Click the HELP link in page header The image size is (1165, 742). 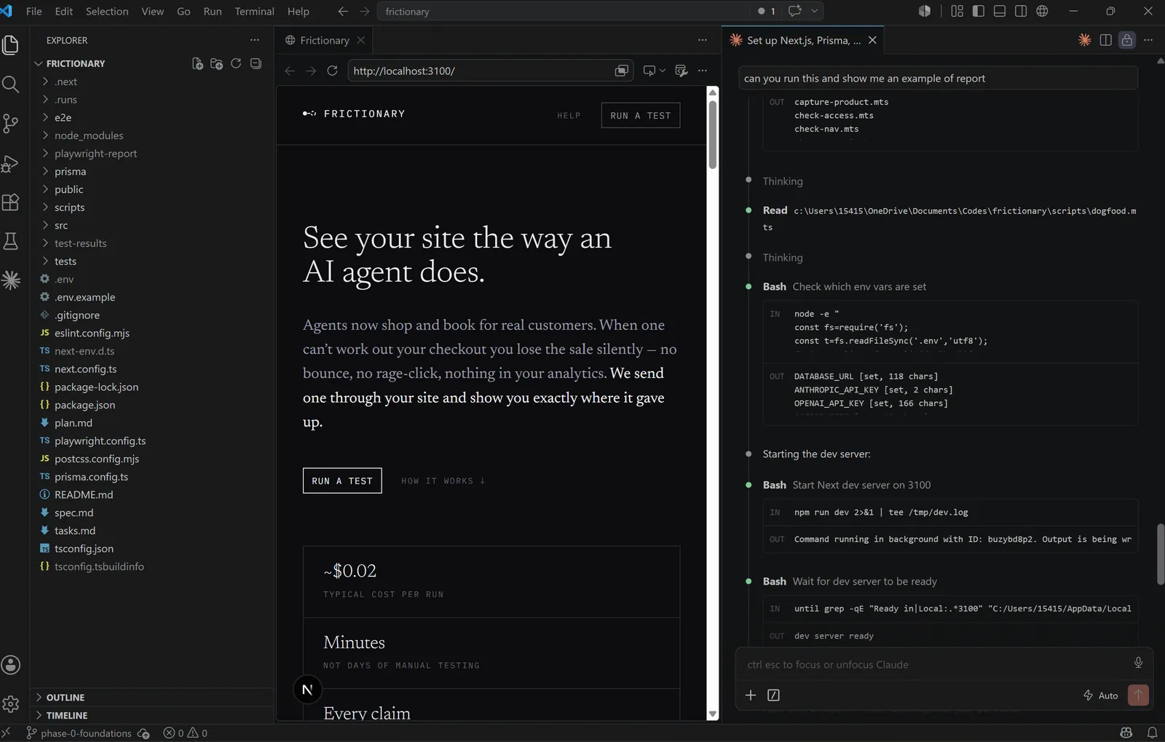tap(569, 115)
